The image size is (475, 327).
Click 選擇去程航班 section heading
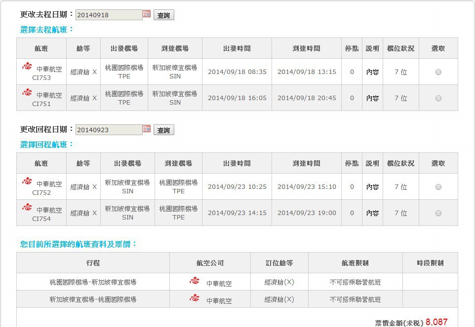pos(46,30)
